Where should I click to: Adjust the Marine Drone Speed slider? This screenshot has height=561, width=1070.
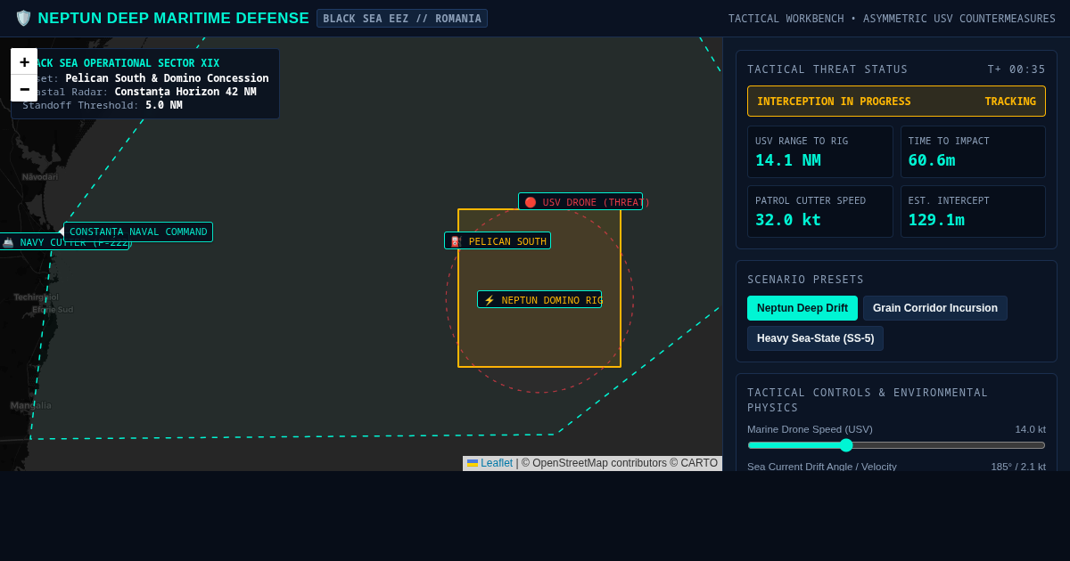[896, 445]
